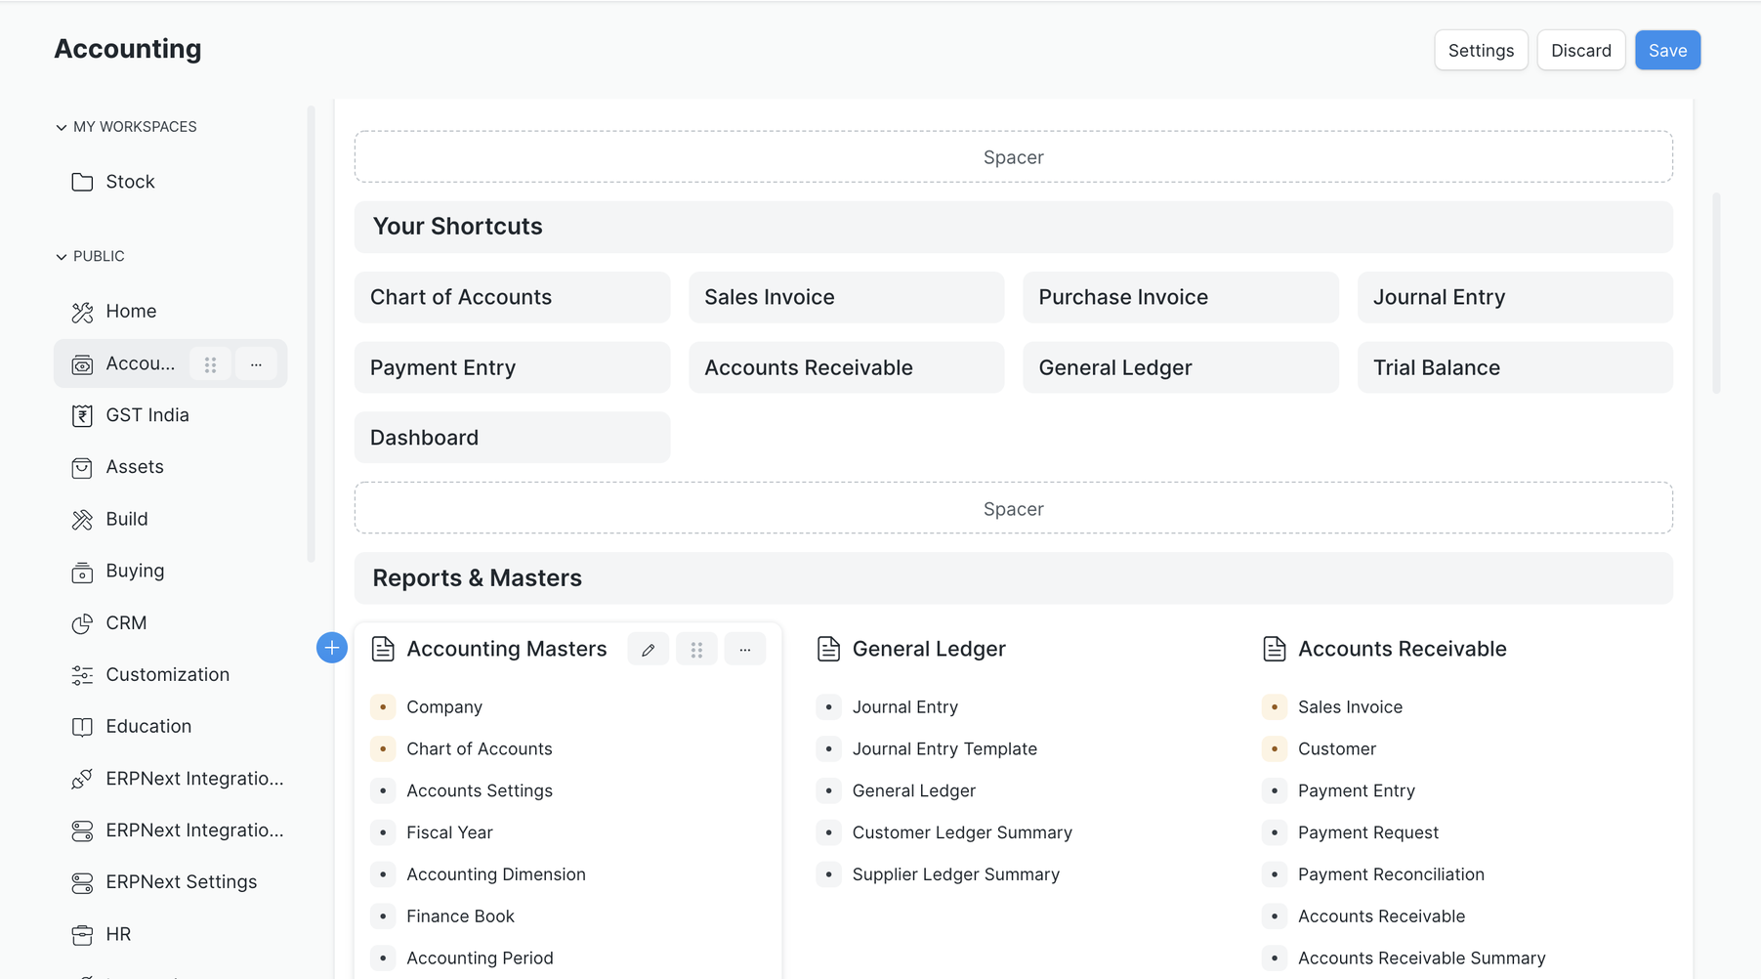The image size is (1761, 979).
Task: Click the Customization sliders icon
Action: pyautogui.click(x=82, y=675)
